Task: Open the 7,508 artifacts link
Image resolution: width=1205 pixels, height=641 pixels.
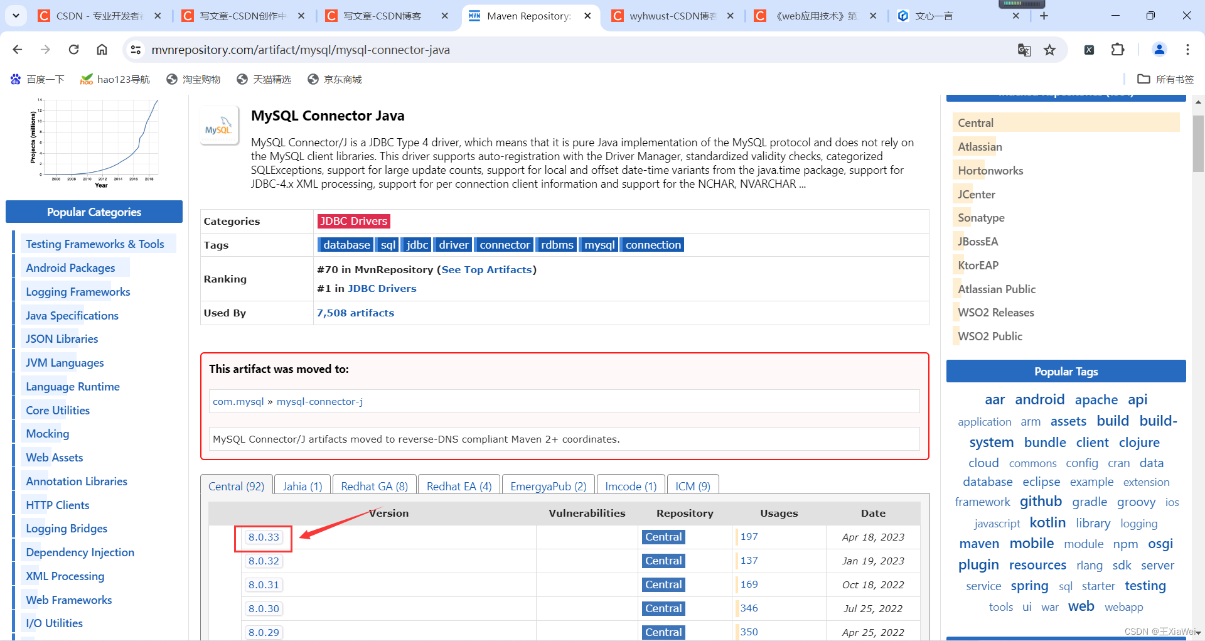Action: coord(355,313)
